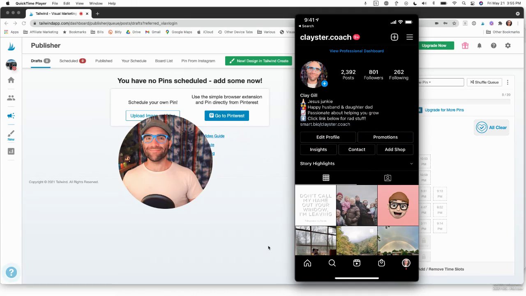Screen dimensions: 526x296
Task: Open Video Guide link
Action: (x=214, y=136)
